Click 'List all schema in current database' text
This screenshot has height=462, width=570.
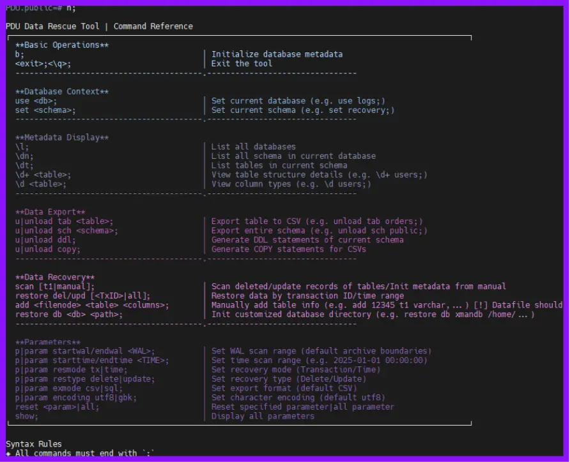[x=293, y=156]
